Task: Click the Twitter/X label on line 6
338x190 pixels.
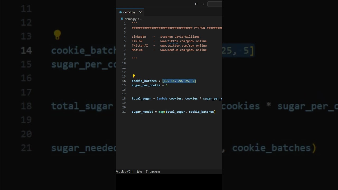Action: tap(140, 46)
